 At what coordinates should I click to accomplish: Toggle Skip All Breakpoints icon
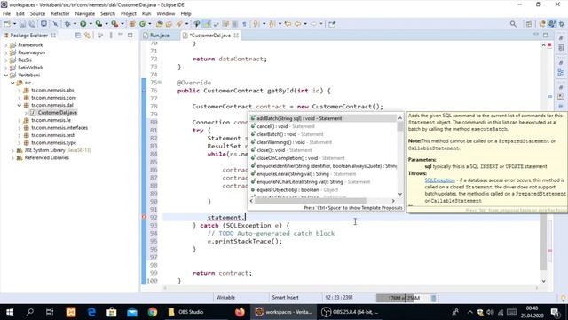point(55,24)
